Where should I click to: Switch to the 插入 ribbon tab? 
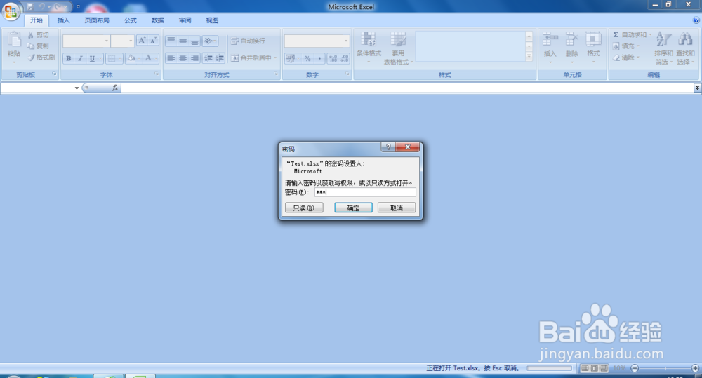(x=64, y=20)
